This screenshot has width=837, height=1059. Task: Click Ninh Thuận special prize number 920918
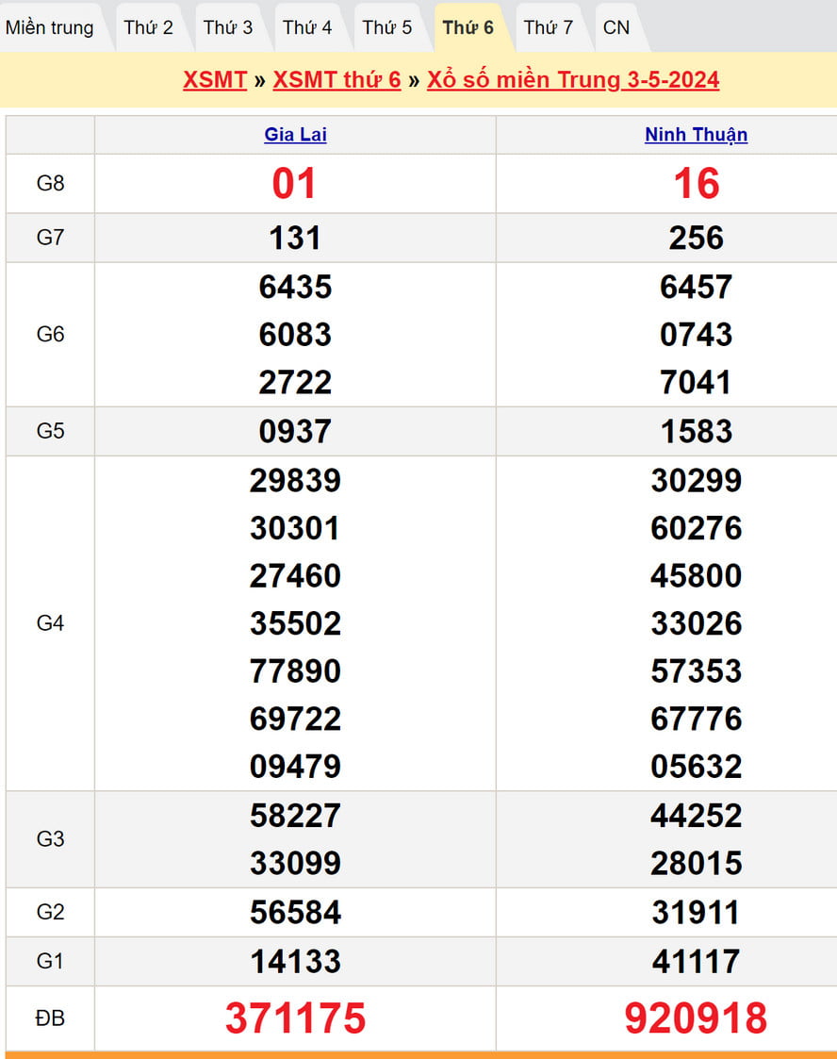coord(696,1018)
